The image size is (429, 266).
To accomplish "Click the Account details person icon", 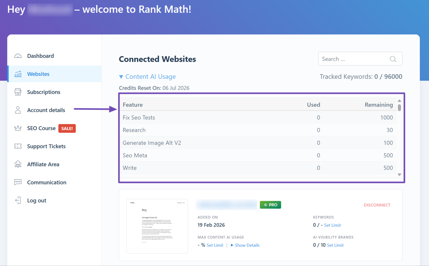I will tap(18, 110).
